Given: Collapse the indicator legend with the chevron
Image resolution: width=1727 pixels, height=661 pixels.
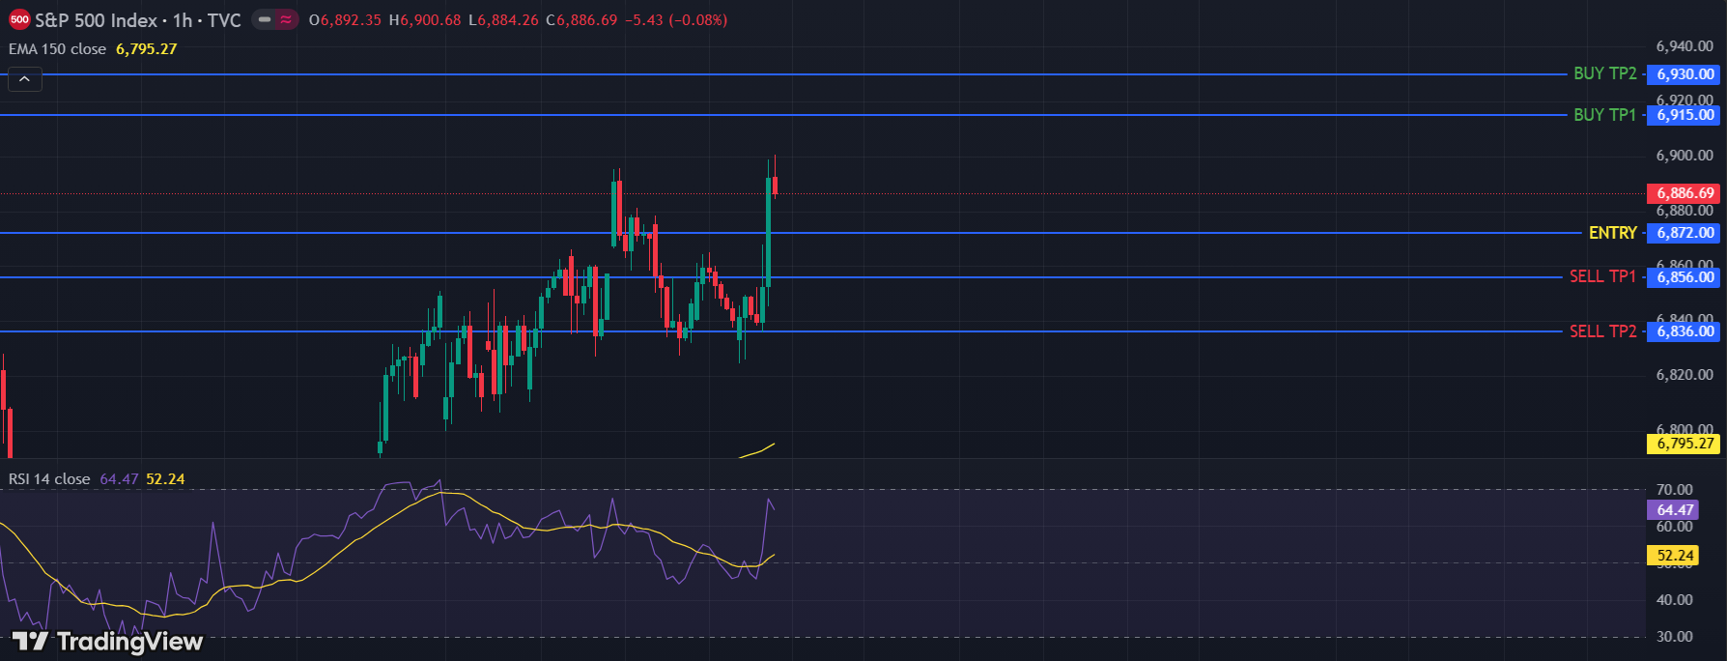Looking at the screenshot, I should (x=25, y=79).
